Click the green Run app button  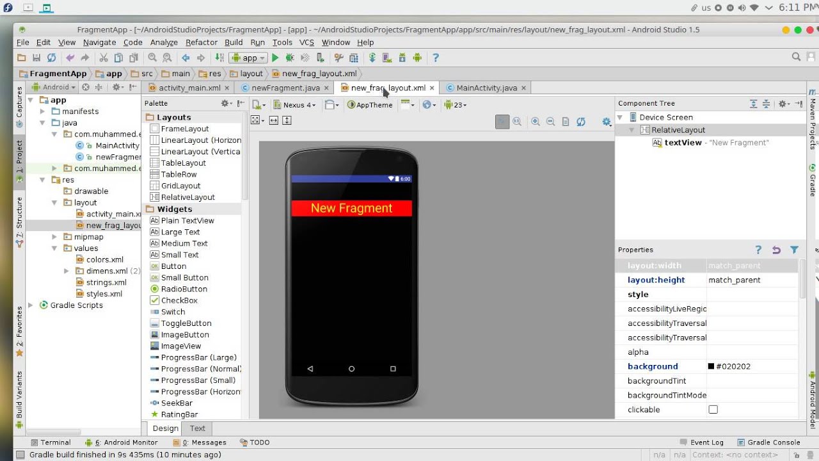tap(275, 58)
